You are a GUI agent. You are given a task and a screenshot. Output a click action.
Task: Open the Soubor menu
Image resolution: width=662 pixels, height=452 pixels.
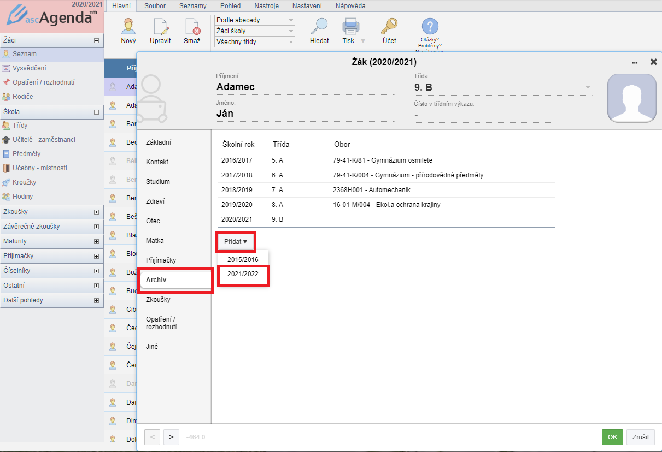[x=155, y=6]
